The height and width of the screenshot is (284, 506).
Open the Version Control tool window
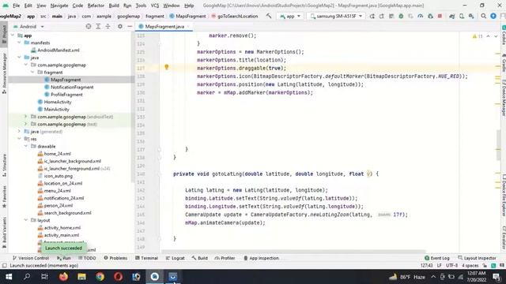point(31,258)
